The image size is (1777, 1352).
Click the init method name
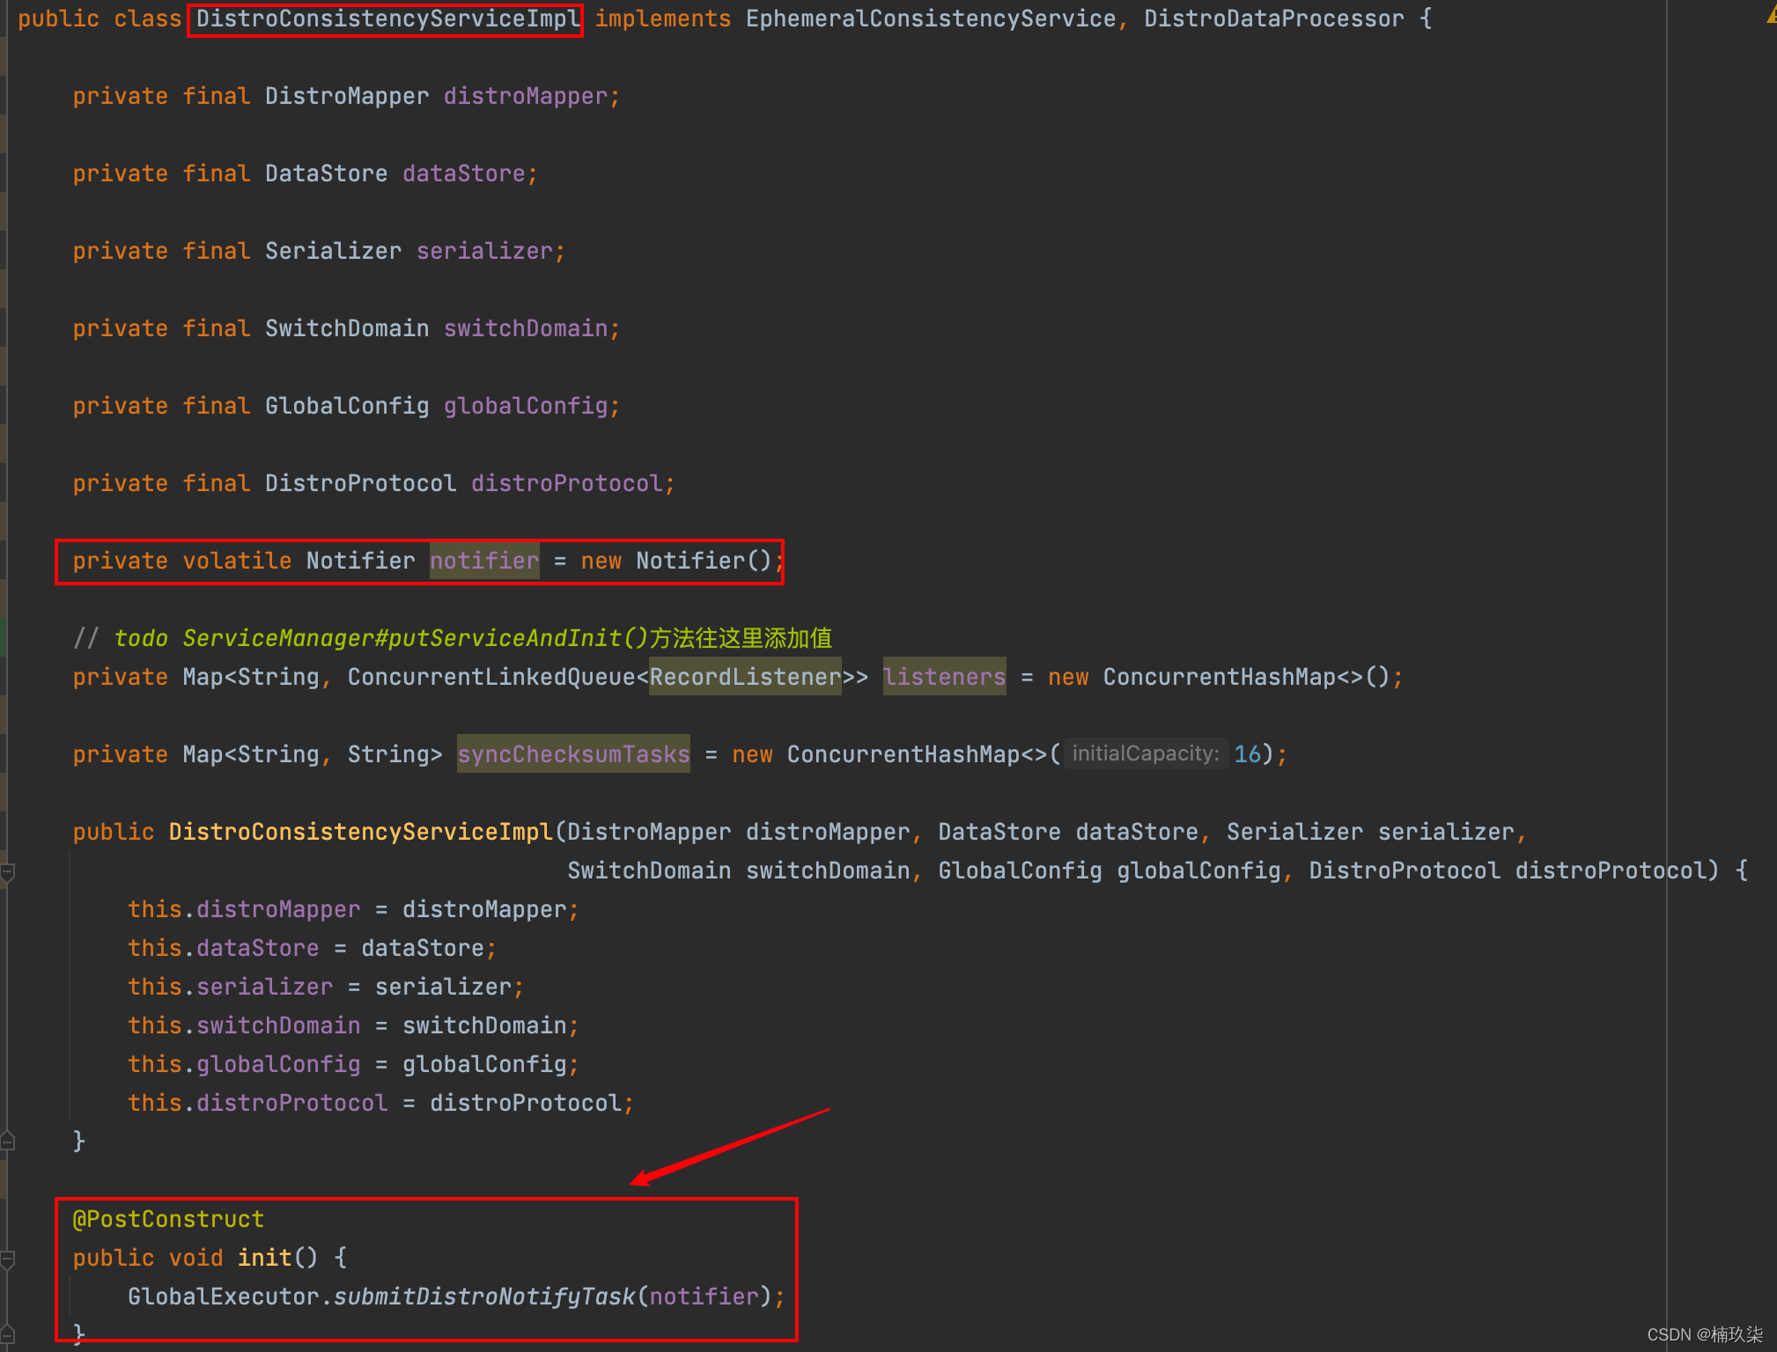click(x=264, y=1258)
